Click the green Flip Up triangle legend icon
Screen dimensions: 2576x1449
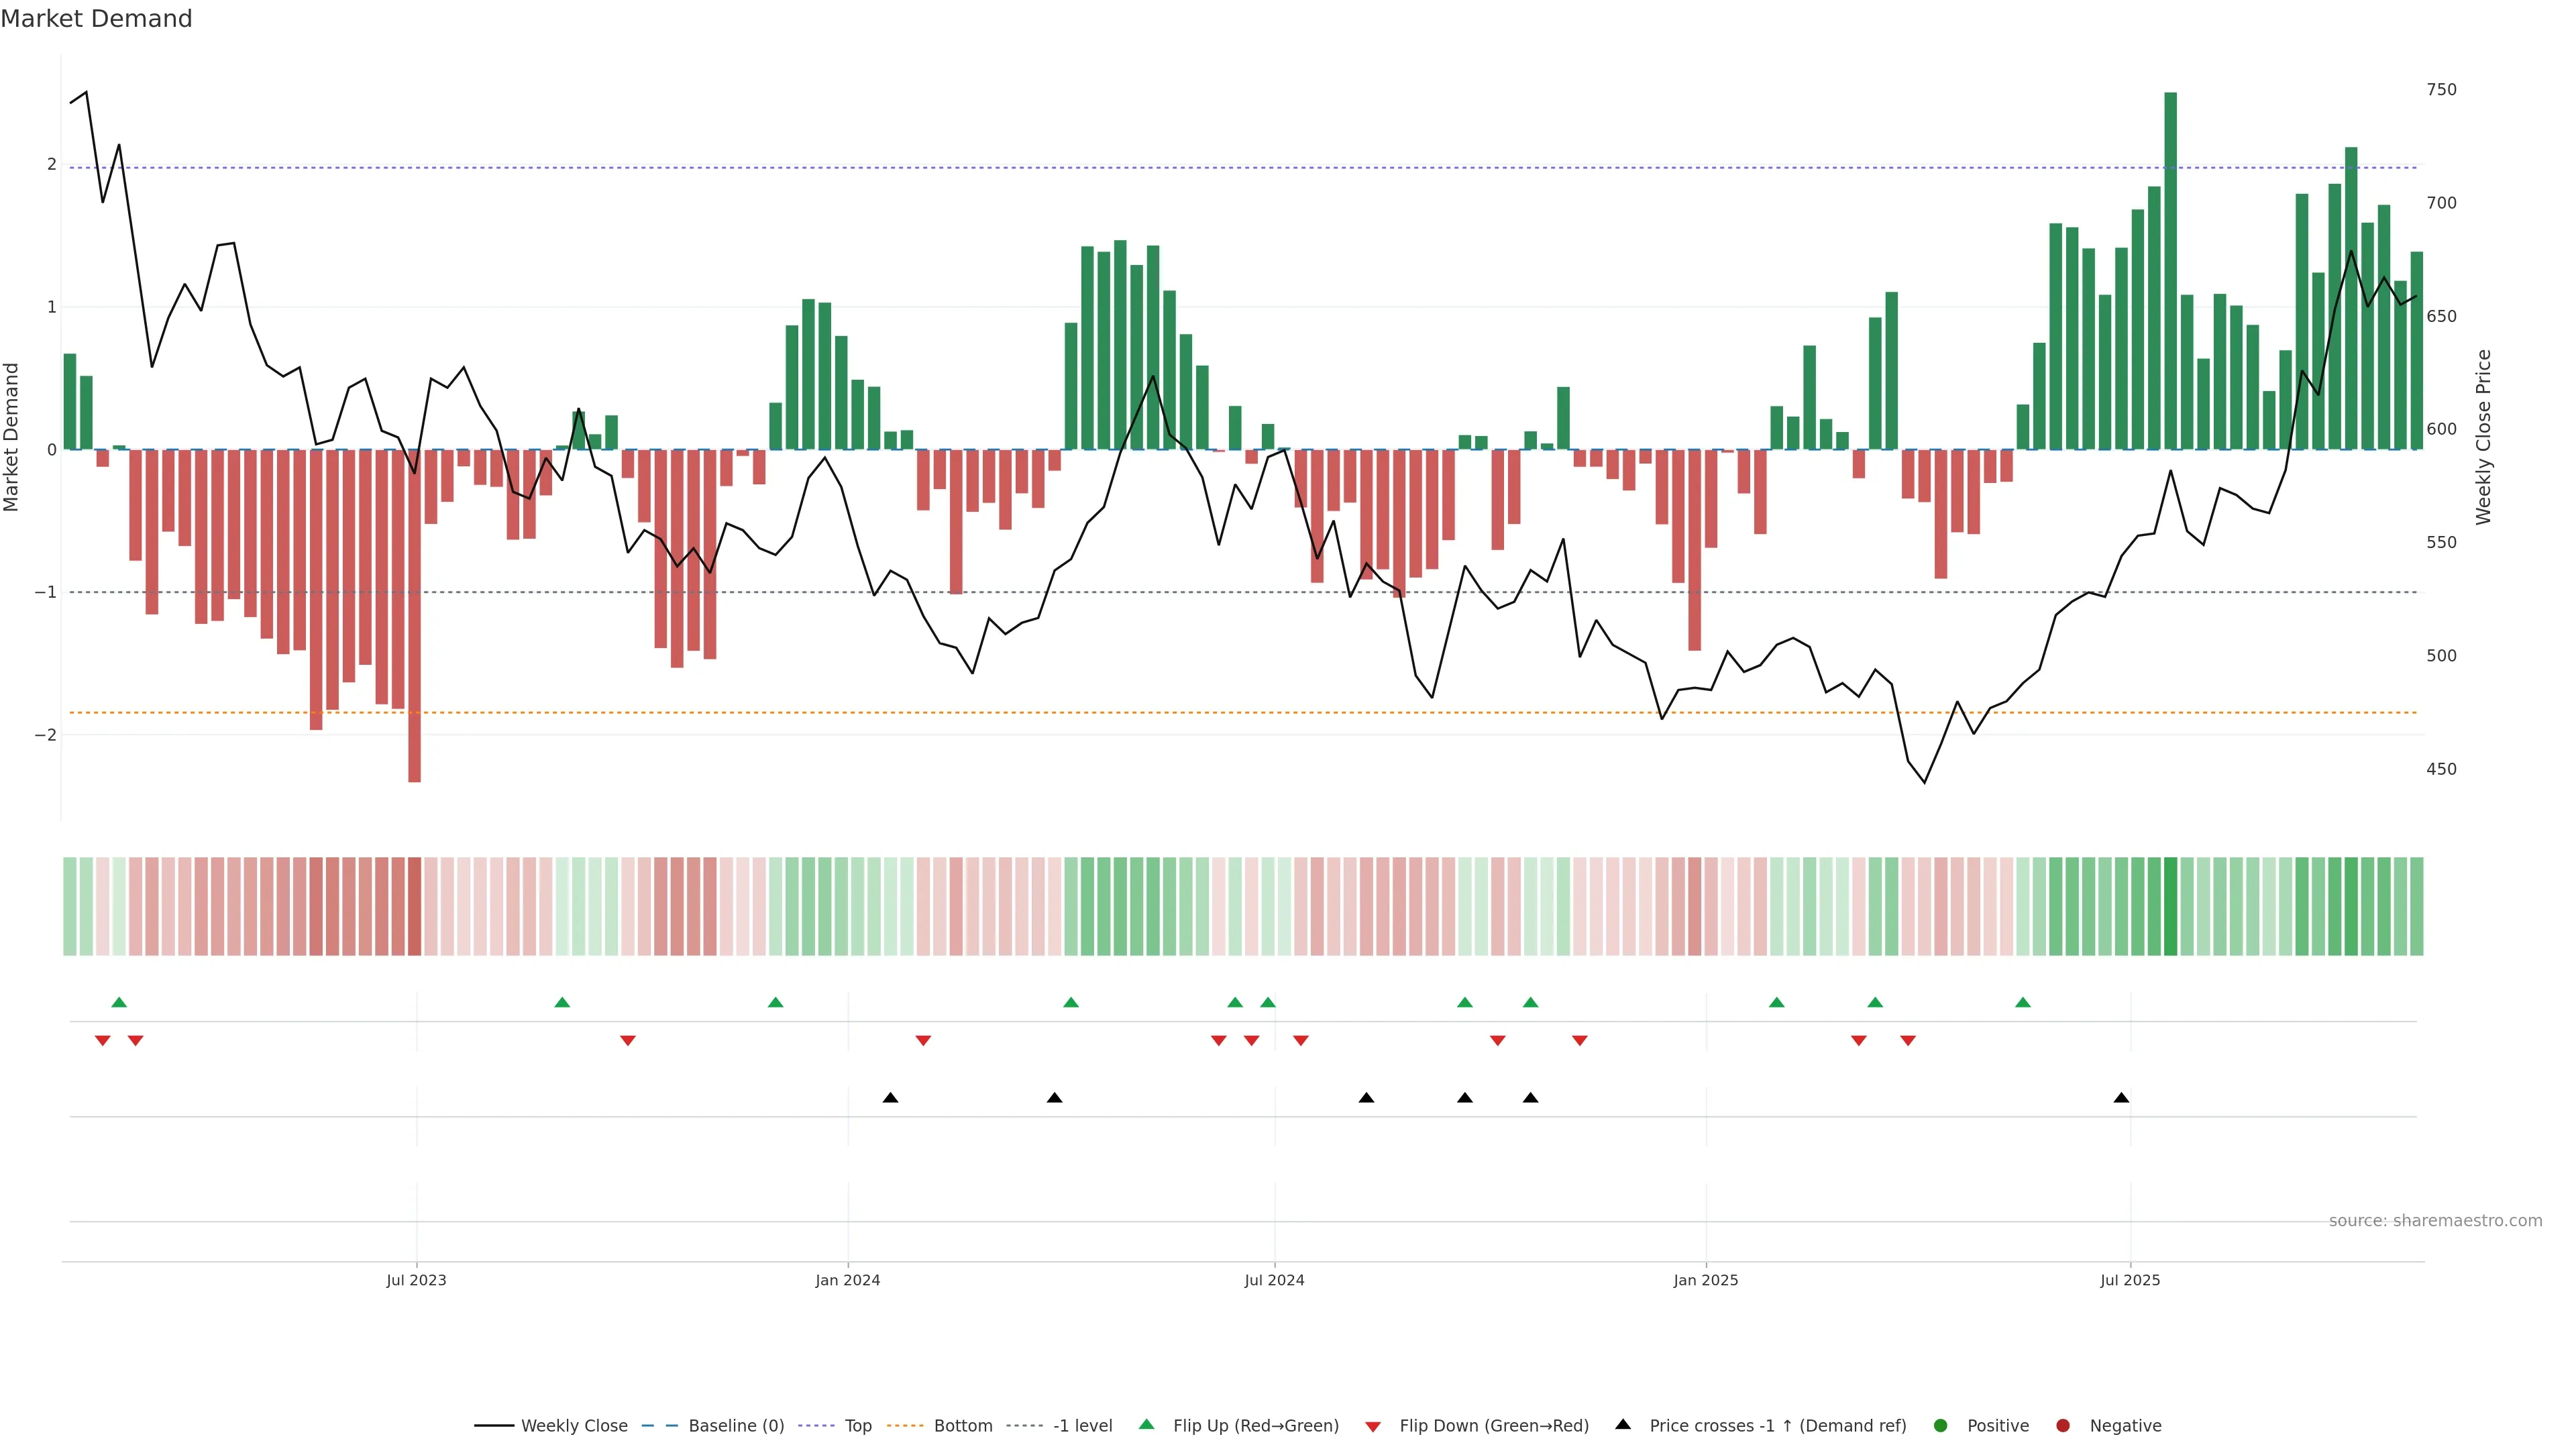point(1146,1424)
